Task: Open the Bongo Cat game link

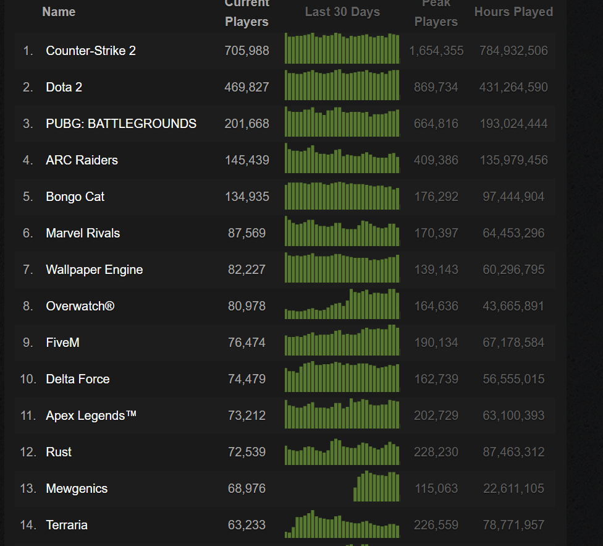Action: 75,197
